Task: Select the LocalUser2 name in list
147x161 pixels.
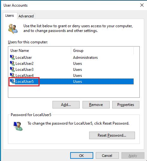Action: 24,64
